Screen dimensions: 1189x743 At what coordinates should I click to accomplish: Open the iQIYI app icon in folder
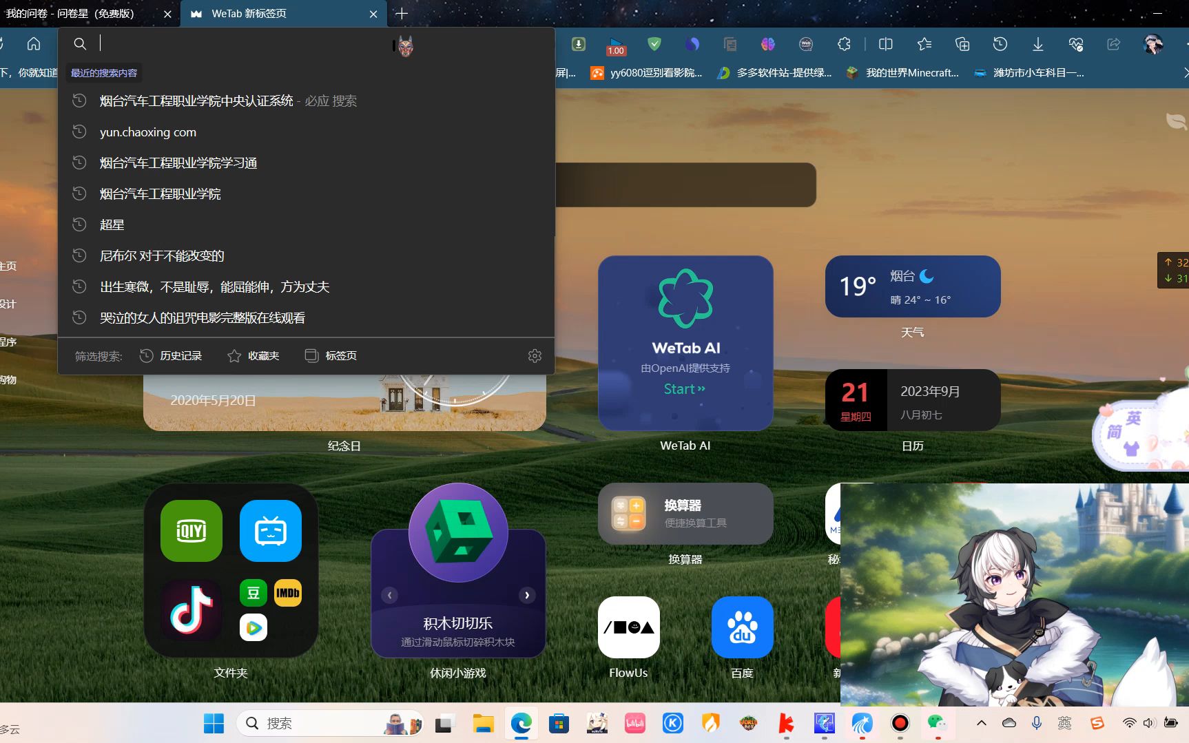(x=192, y=531)
